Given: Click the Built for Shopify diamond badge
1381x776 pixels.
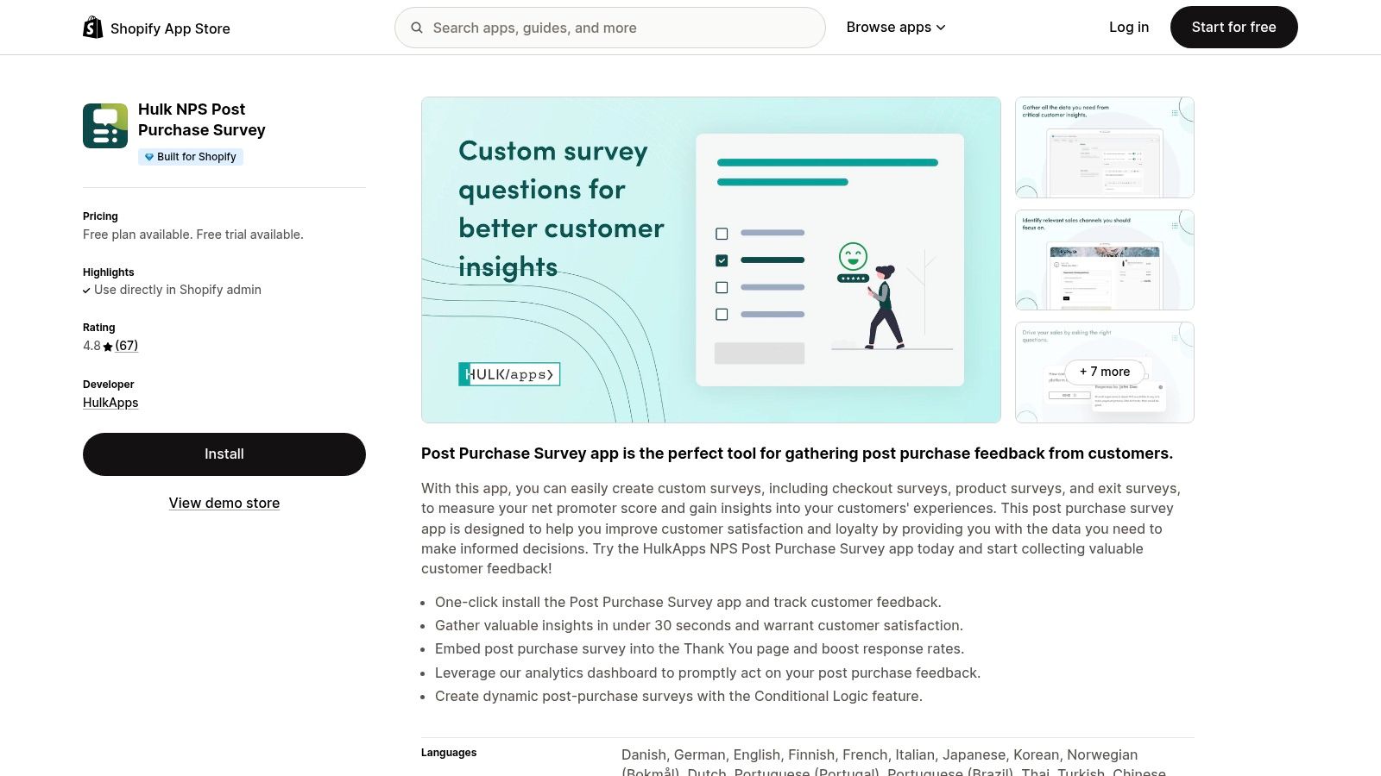Looking at the screenshot, I should pyautogui.click(x=148, y=156).
